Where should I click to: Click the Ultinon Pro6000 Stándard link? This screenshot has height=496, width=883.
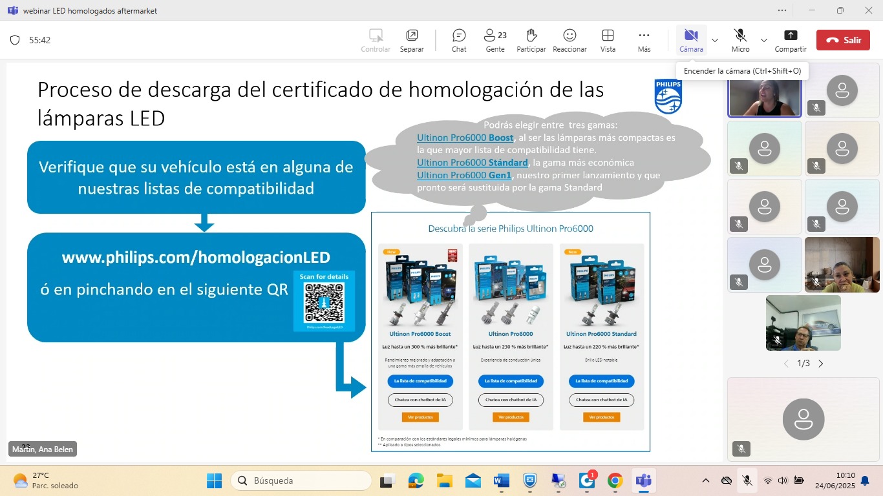[473, 162]
